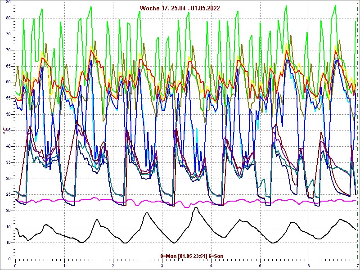Select the 40 temperature axis value
This screenshot has height=270, width=360.
pos(8,147)
